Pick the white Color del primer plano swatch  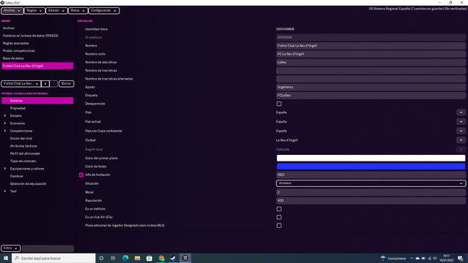coord(371,158)
